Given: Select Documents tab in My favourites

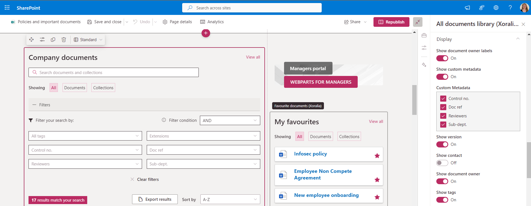Looking at the screenshot, I should [321, 136].
